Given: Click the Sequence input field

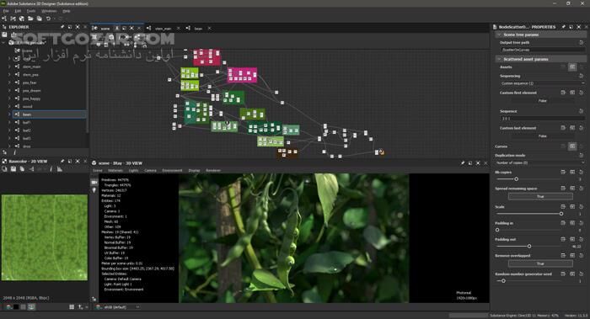Looking at the screenshot, I should point(542,119).
